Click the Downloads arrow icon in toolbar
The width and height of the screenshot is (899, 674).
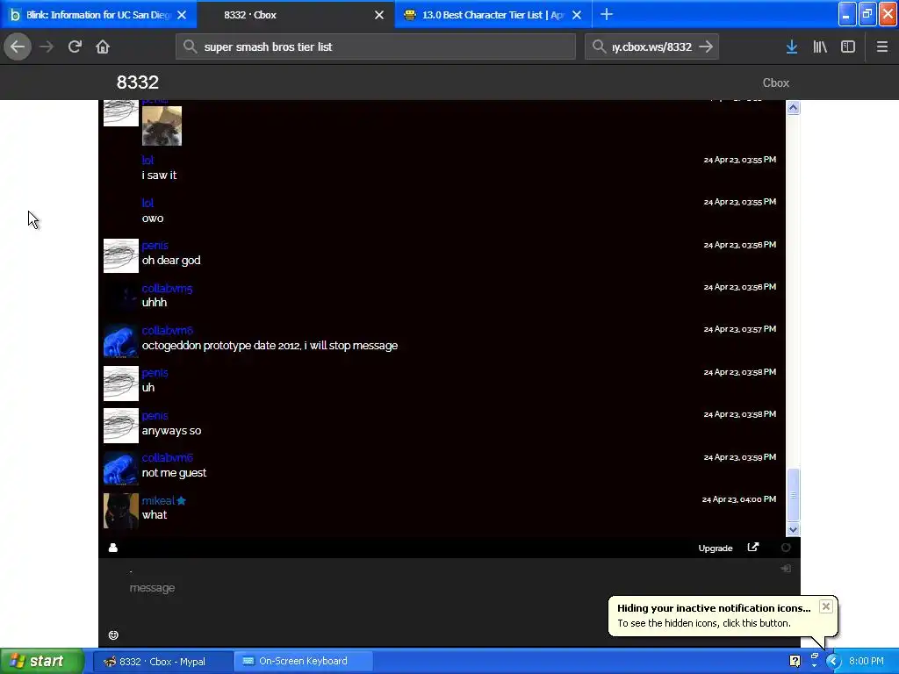(x=791, y=47)
